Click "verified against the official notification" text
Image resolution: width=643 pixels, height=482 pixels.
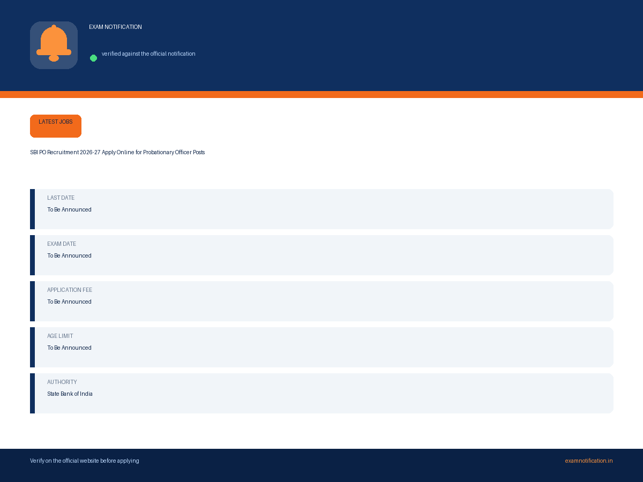[148, 54]
